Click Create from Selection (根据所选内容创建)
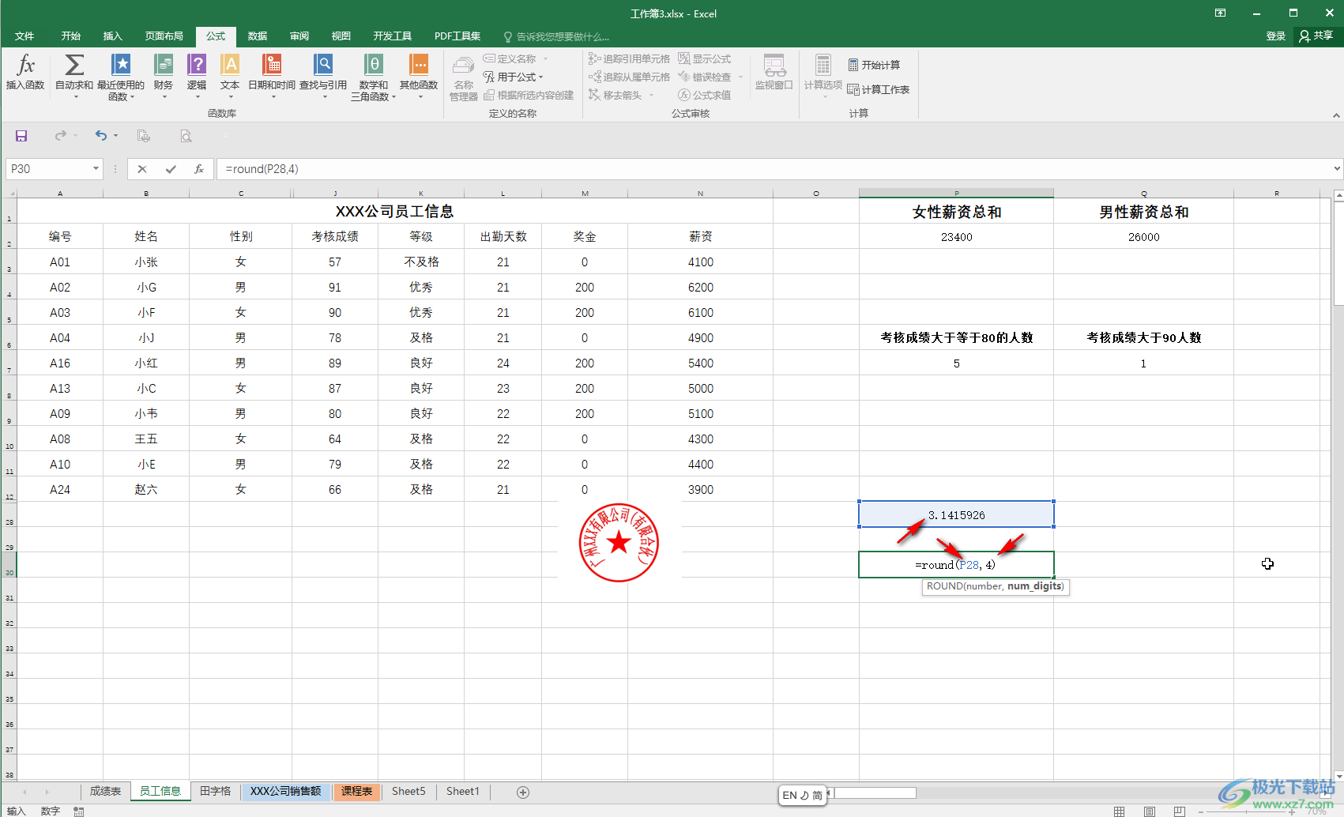This screenshot has height=817, width=1344. point(529,95)
